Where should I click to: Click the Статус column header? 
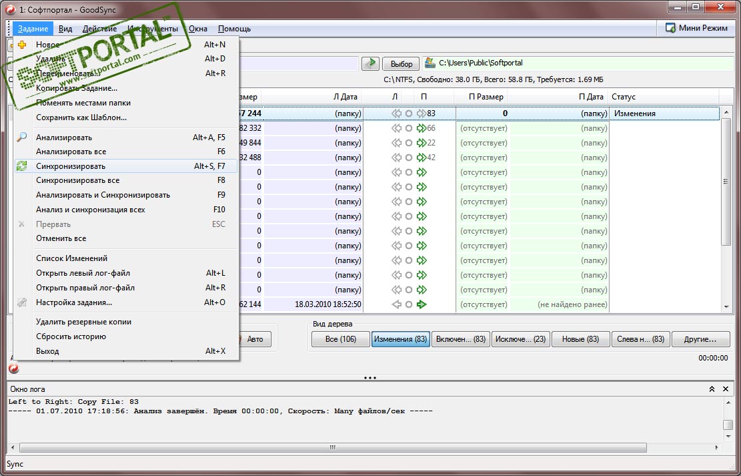pyautogui.click(x=624, y=97)
